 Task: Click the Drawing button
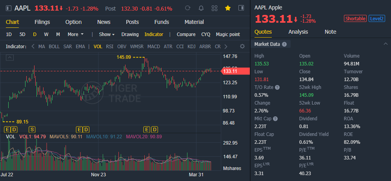pos(130,34)
